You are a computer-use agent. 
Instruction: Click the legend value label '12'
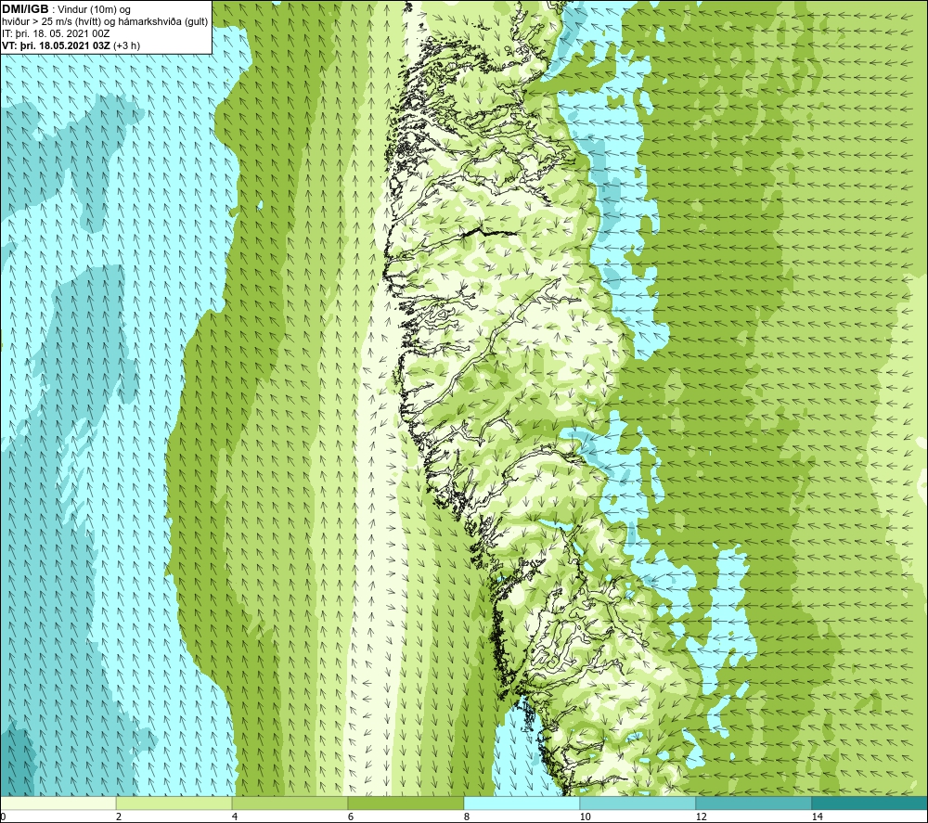tap(701, 817)
